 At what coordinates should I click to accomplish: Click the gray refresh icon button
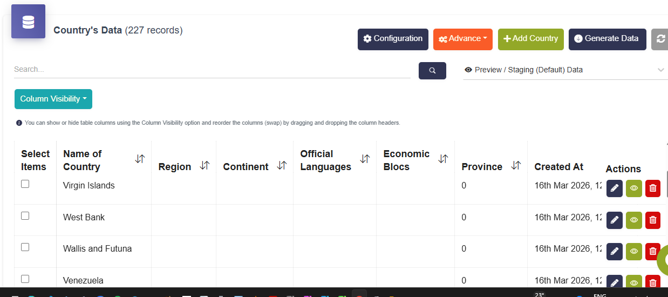coord(660,39)
